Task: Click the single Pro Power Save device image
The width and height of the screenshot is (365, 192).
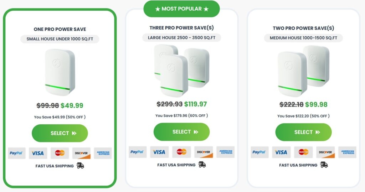Action: click(x=60, y=73)
